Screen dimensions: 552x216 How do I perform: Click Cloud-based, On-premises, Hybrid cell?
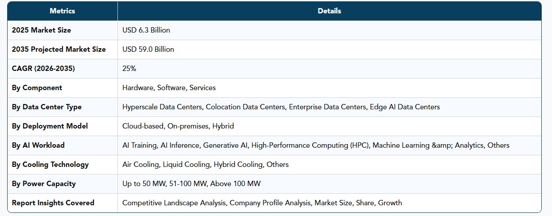coord(178,126)
